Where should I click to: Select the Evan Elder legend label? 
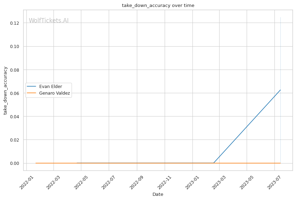50,86
